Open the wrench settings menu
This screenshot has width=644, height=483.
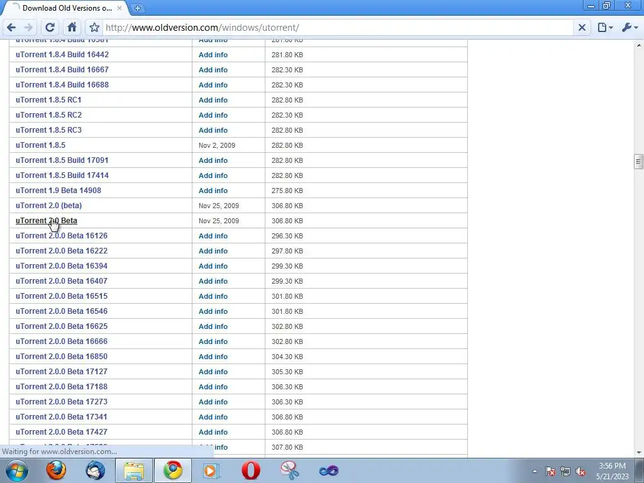pos(629,28)
